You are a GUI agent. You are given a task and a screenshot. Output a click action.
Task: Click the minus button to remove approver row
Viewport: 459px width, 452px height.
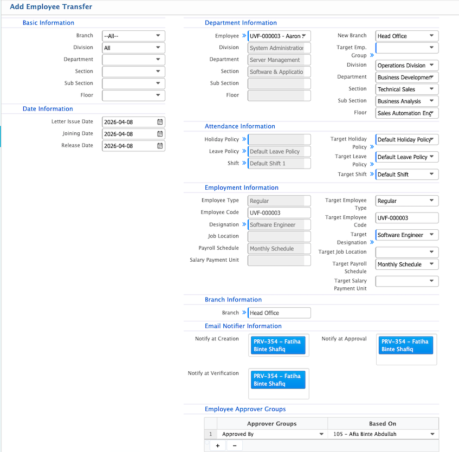tap(234, 445)
